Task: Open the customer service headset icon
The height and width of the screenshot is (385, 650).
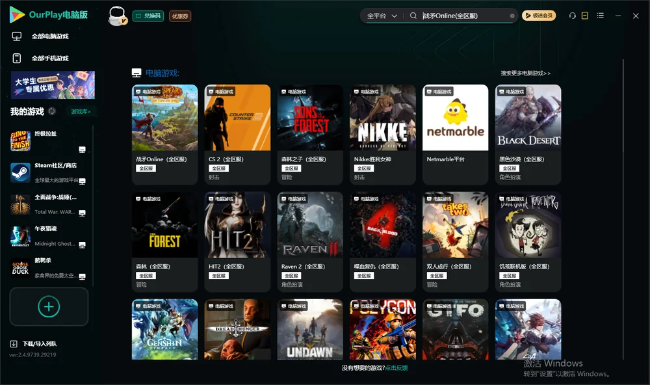Action: tap(573, 16)
